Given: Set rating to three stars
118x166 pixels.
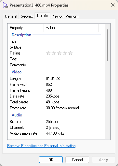Looking at the screenshot, I should click(x=59, y=53).
